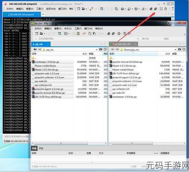189x172 pixels.
Task: Refresh the remote /home/pp_res pane
Action: [x=184, y=49]
